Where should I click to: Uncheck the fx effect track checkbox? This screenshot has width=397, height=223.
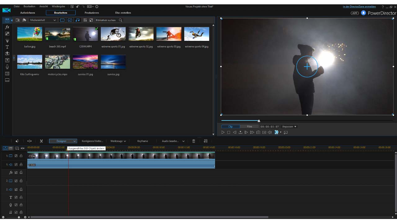pos(16,173)
